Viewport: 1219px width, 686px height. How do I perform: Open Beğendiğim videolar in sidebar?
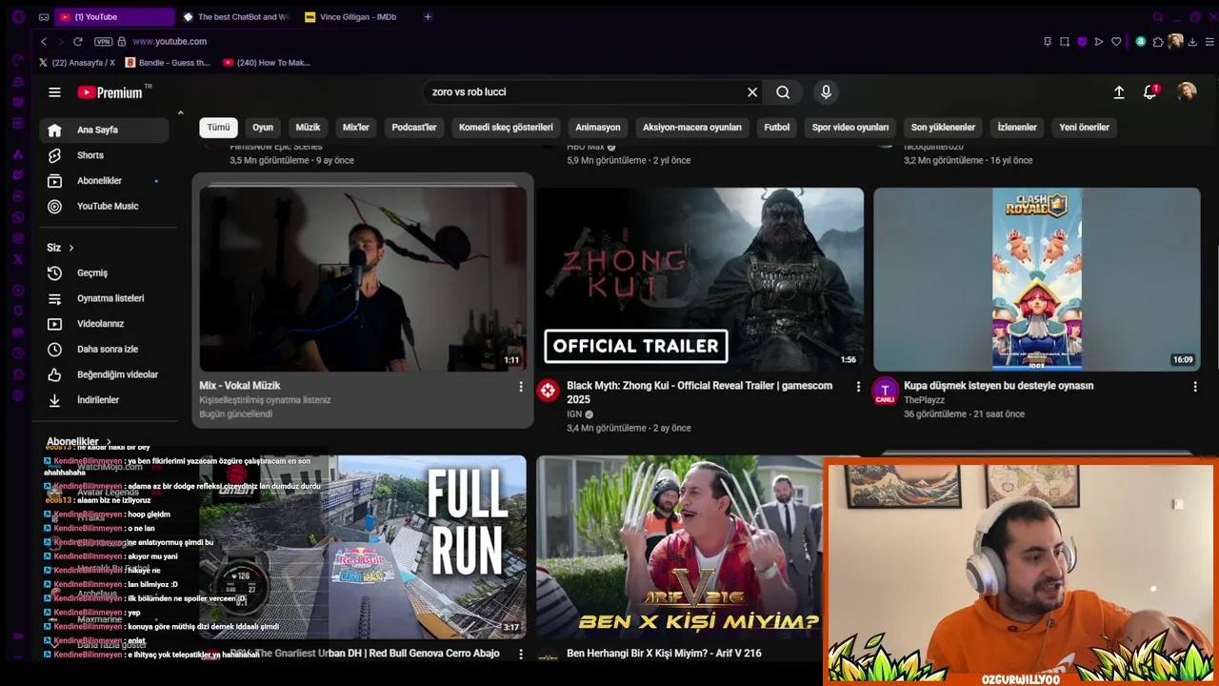(x=105, y=374)
